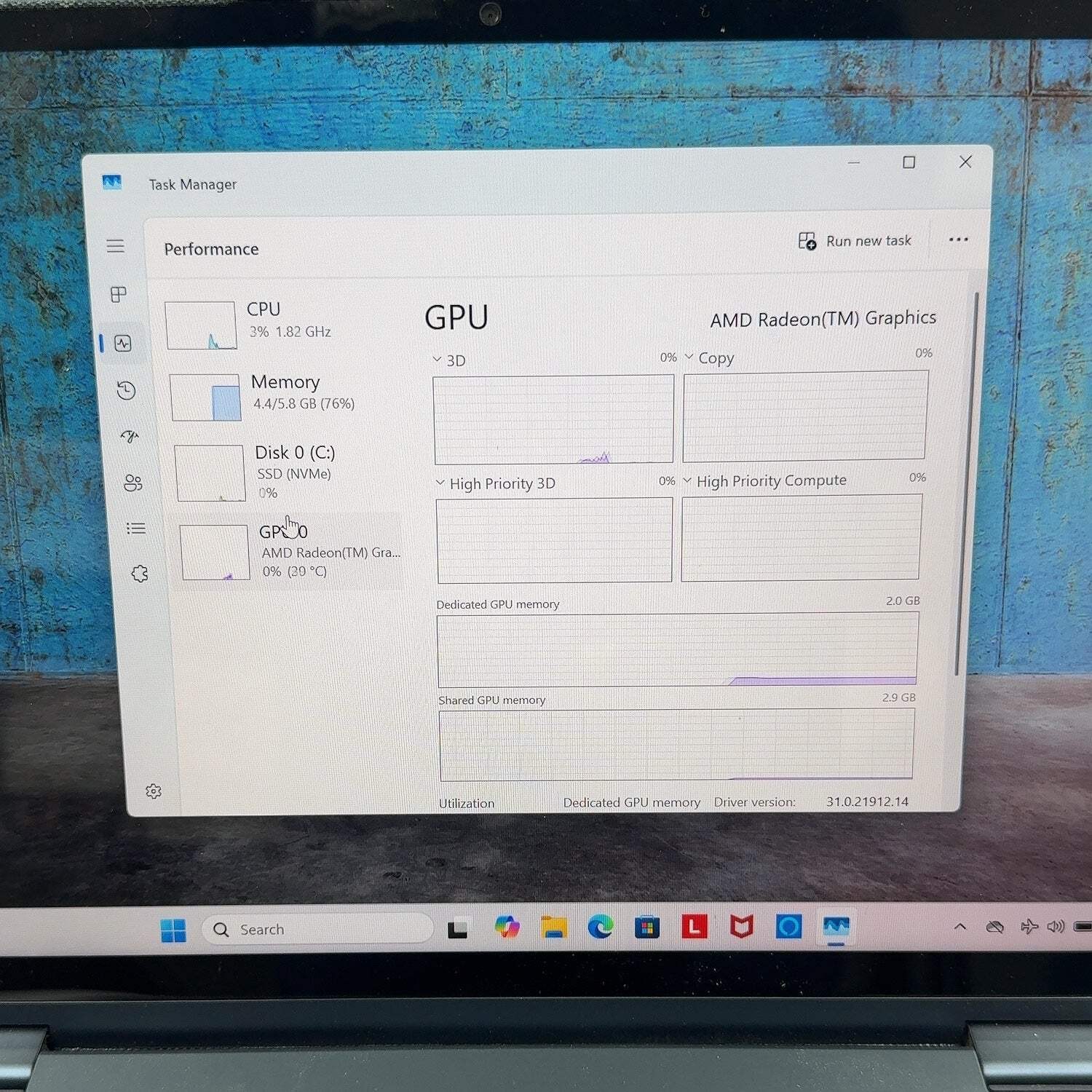Click the GPU panel vertical scrollbar
1092x1092 pixels.
(967, 484)
